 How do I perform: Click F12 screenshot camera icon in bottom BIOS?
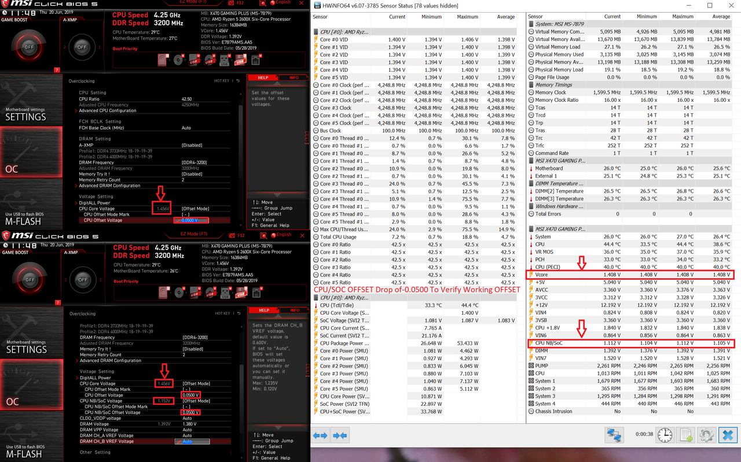coord(232,235)
